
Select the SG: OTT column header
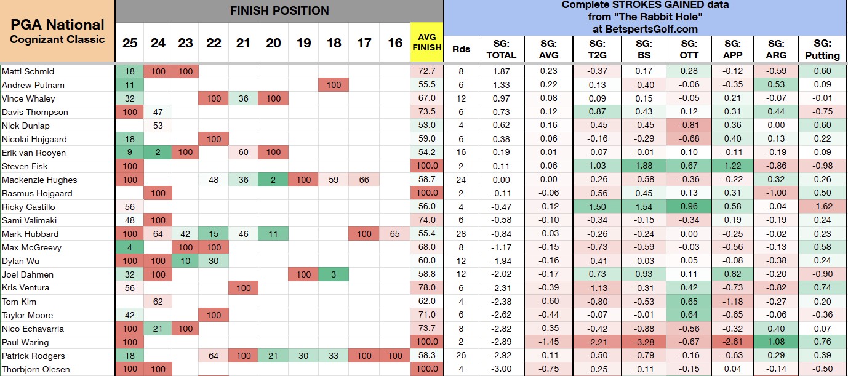pyautogui.click(x=689, y=49)
